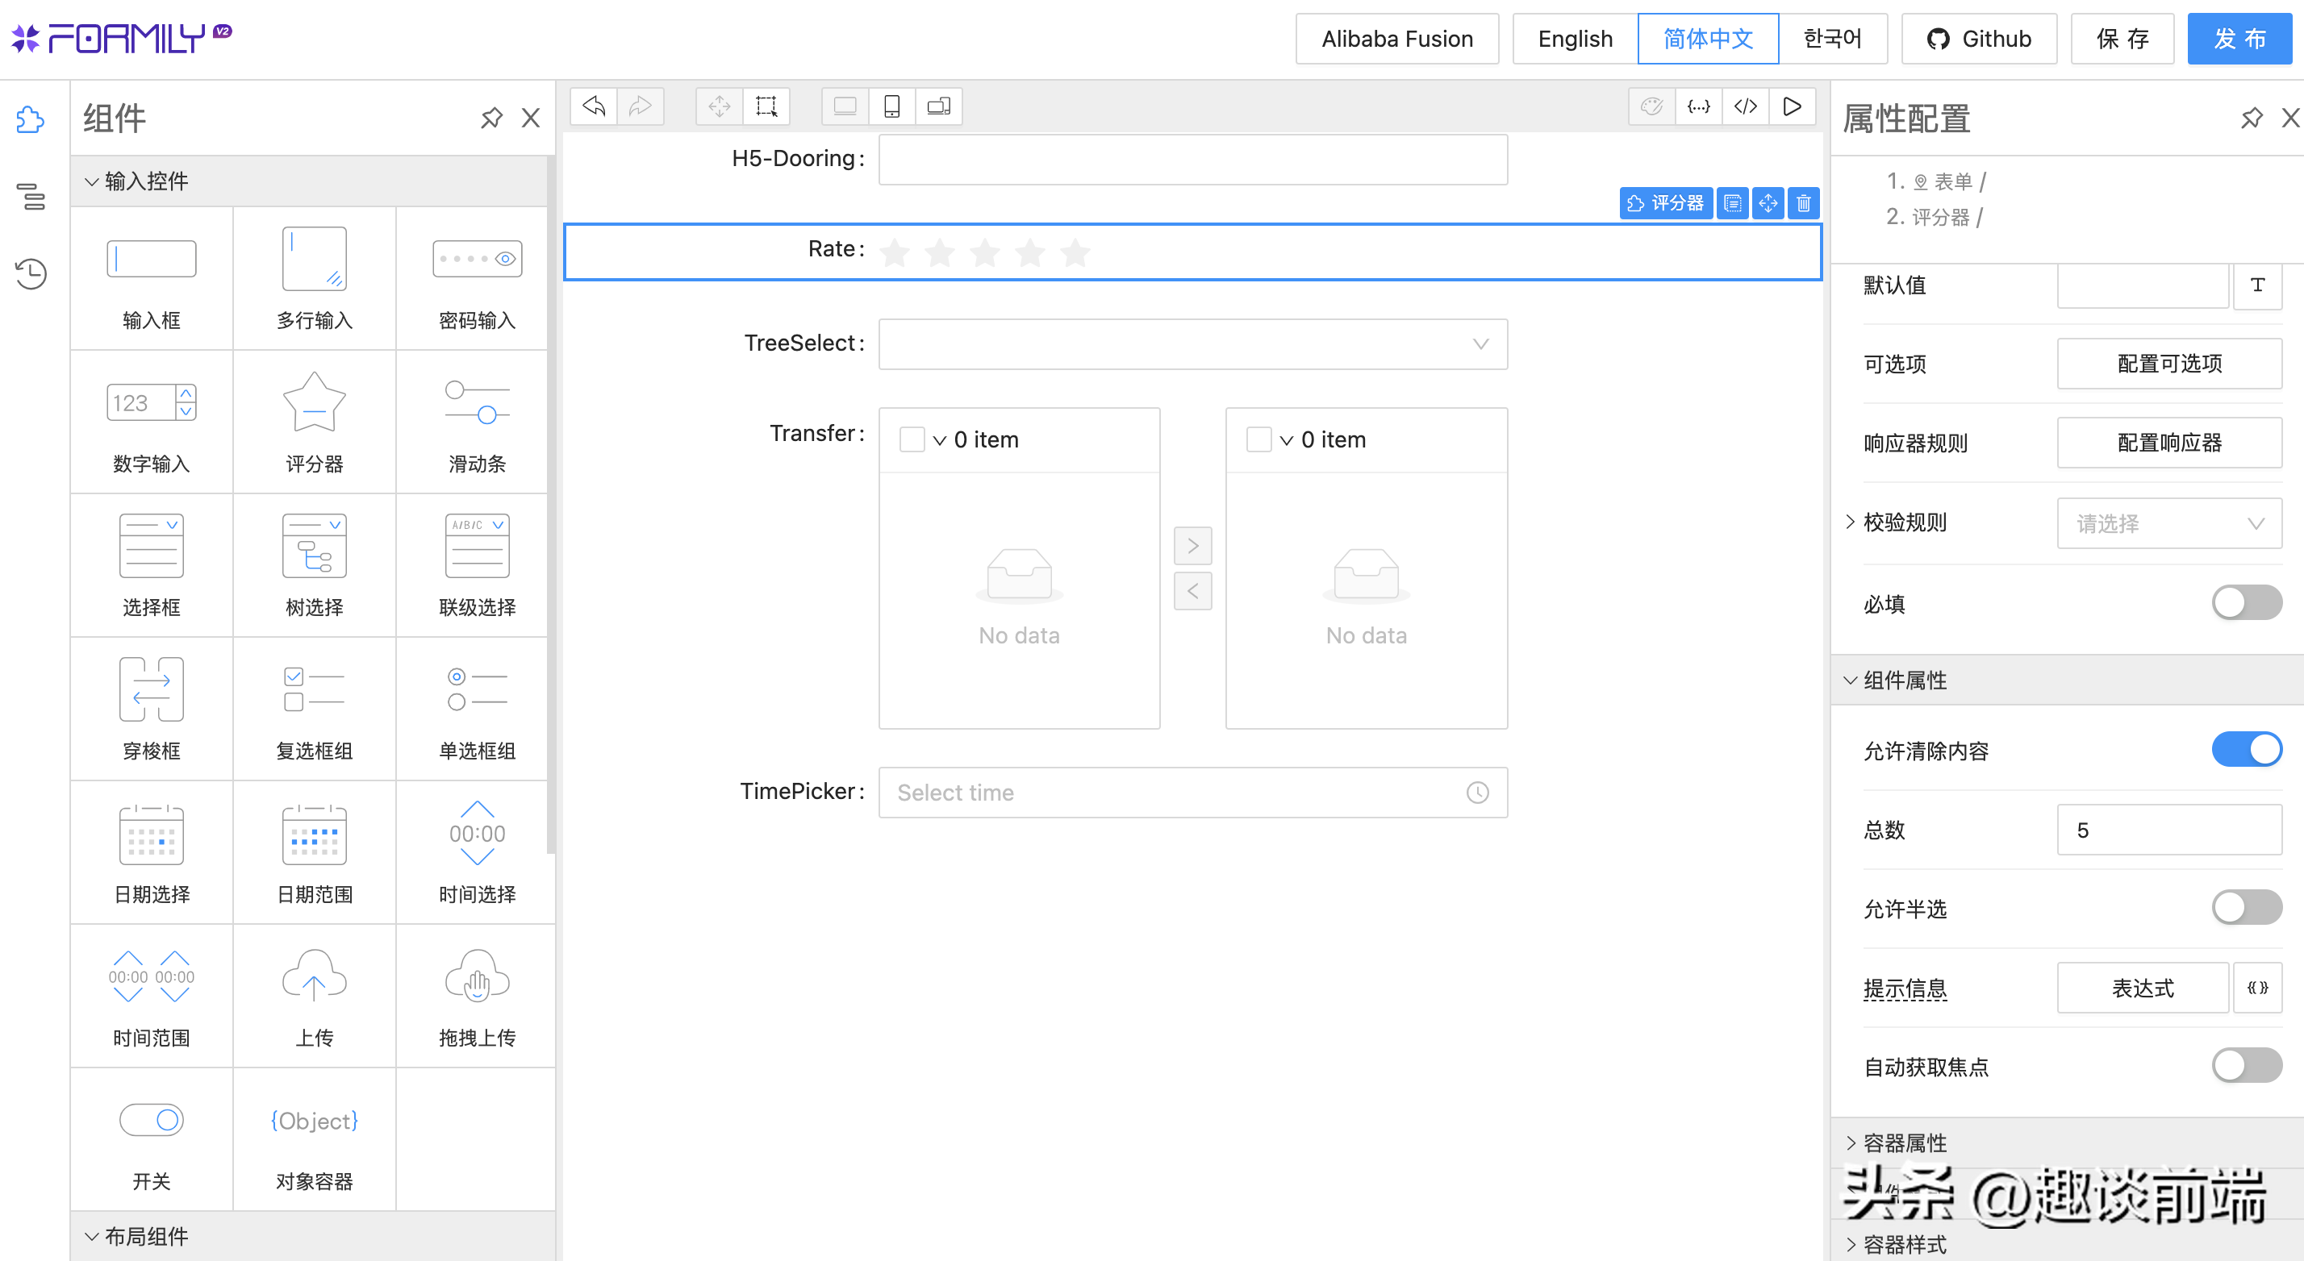This screenshot has width=2304, height=1261.
Task: Open the TreeSelect dropdown field
Action: [1192, 344]
